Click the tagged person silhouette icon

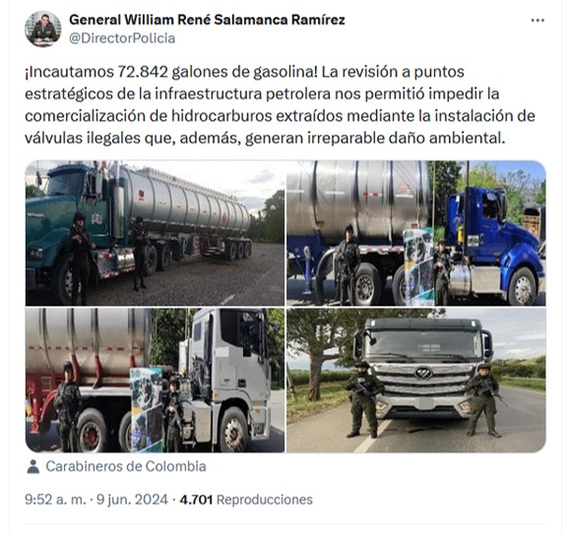pyautogui.click(x=32, y=466)
